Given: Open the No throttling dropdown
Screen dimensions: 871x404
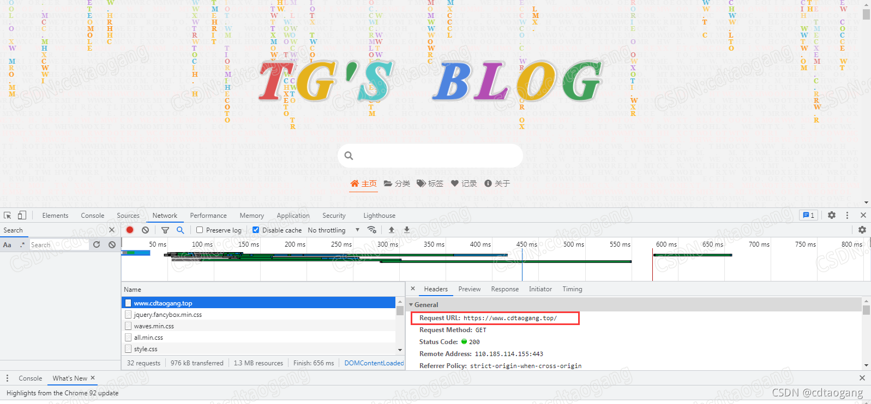Looking at the screenshot, I should pos(333,230).
